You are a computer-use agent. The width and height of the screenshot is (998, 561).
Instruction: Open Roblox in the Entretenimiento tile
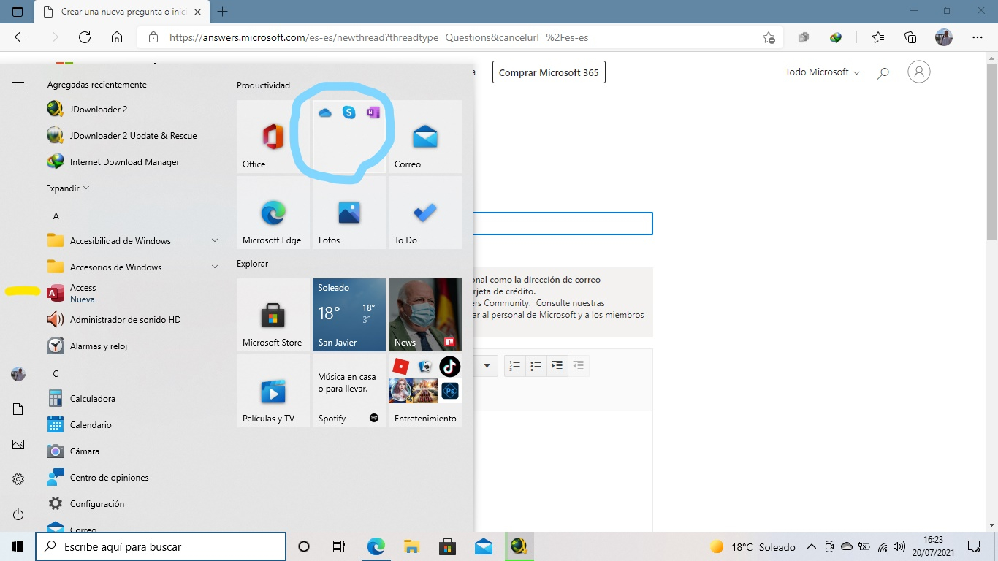pyautogui.click(x=400, y=366)
